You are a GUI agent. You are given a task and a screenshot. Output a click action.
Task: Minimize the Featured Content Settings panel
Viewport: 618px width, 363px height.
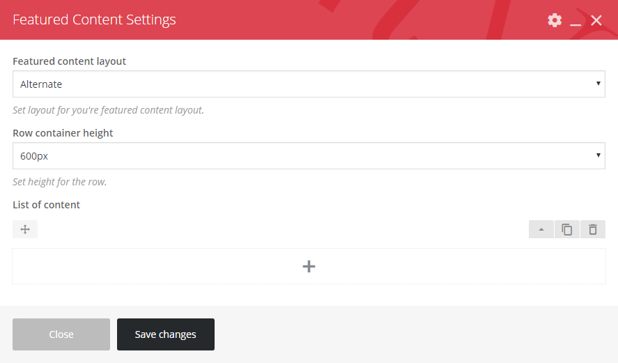coord(575,21)
